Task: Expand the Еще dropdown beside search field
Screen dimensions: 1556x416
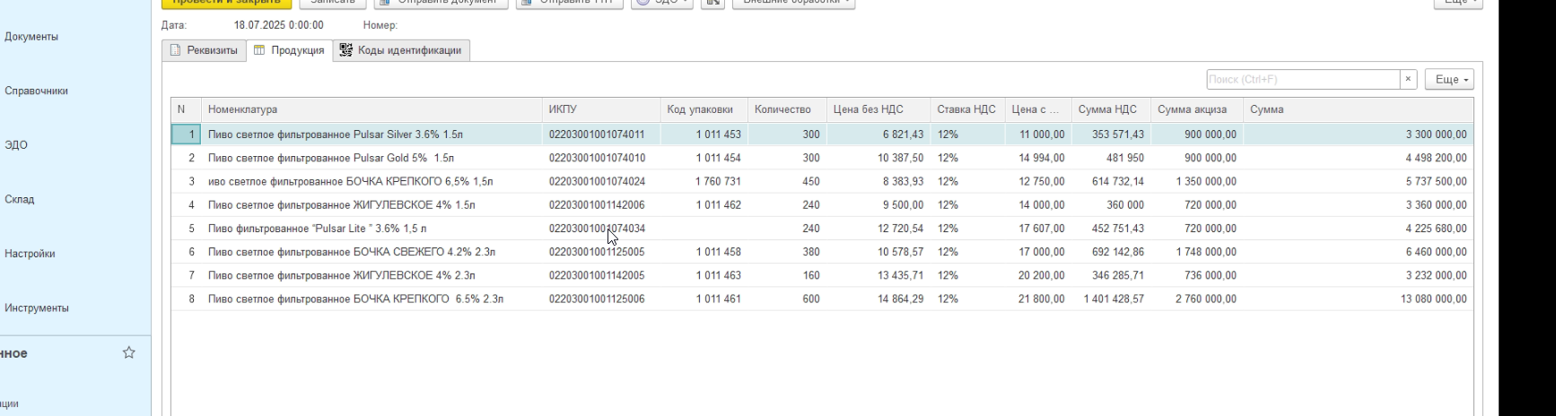Action: click(1451, 79)
